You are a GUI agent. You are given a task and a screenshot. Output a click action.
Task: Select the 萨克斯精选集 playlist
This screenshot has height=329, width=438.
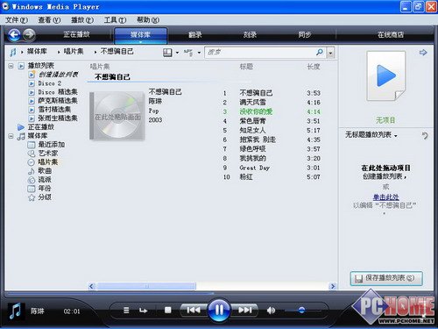[58, 101]
